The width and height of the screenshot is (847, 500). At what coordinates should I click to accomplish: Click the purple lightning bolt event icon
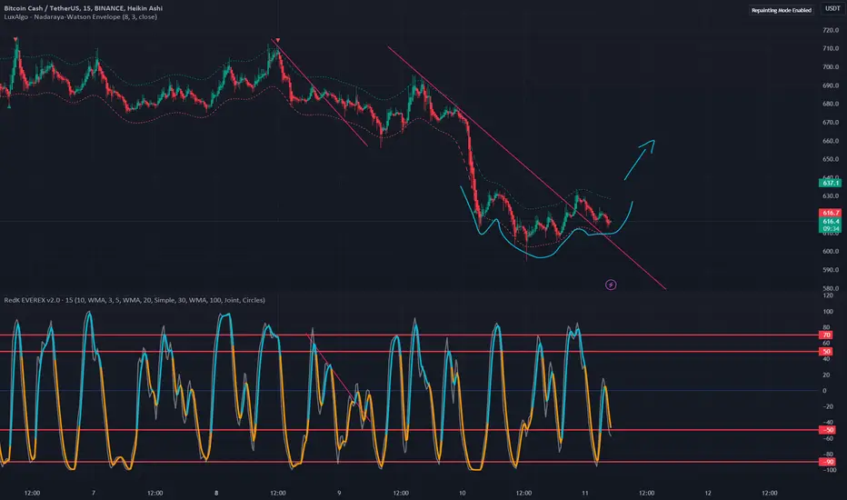coord(611,285)
